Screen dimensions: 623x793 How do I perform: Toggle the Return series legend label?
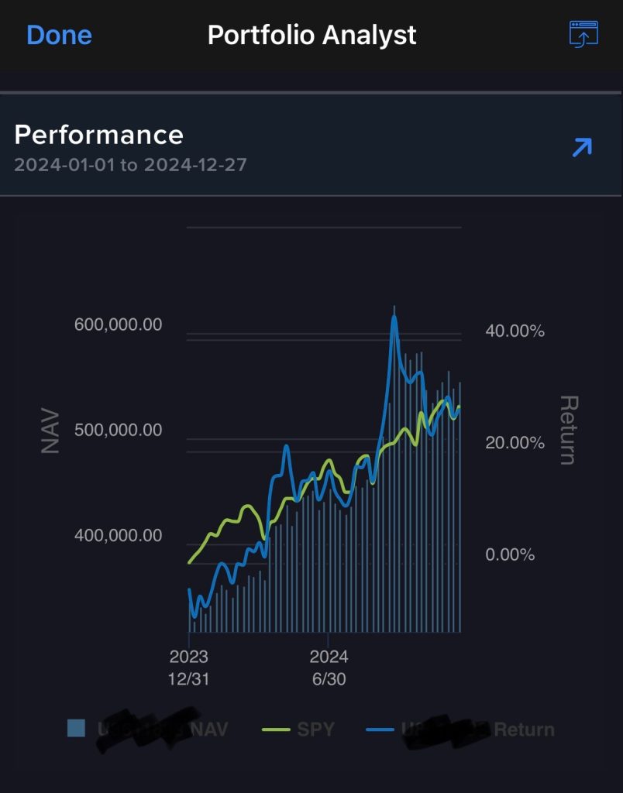(x=524, y=729)
